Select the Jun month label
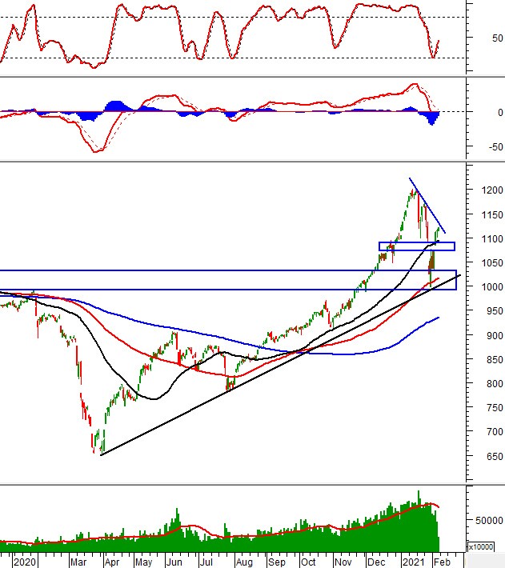The height and width of the screenshot is (568, 505). click(x=174, y=562)
